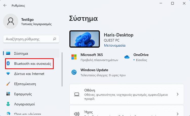Image resolution: width=190 pixels, height=116 pixels.
Task: Open Windows Update status
Action: (x=99, y=72)
